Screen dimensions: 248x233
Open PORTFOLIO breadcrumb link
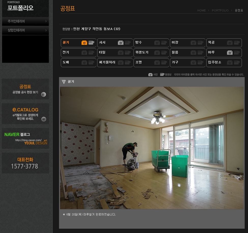click(220, 10)
